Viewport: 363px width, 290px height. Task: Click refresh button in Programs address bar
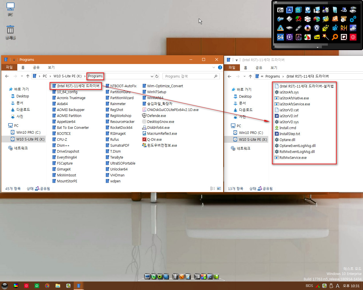point(157,76)
